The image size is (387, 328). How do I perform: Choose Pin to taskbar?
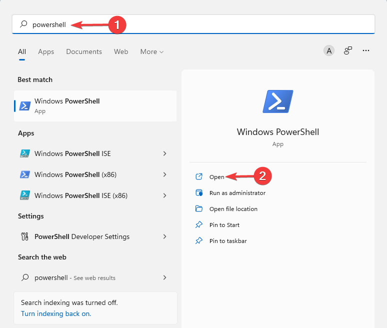(x=228, y=241)
